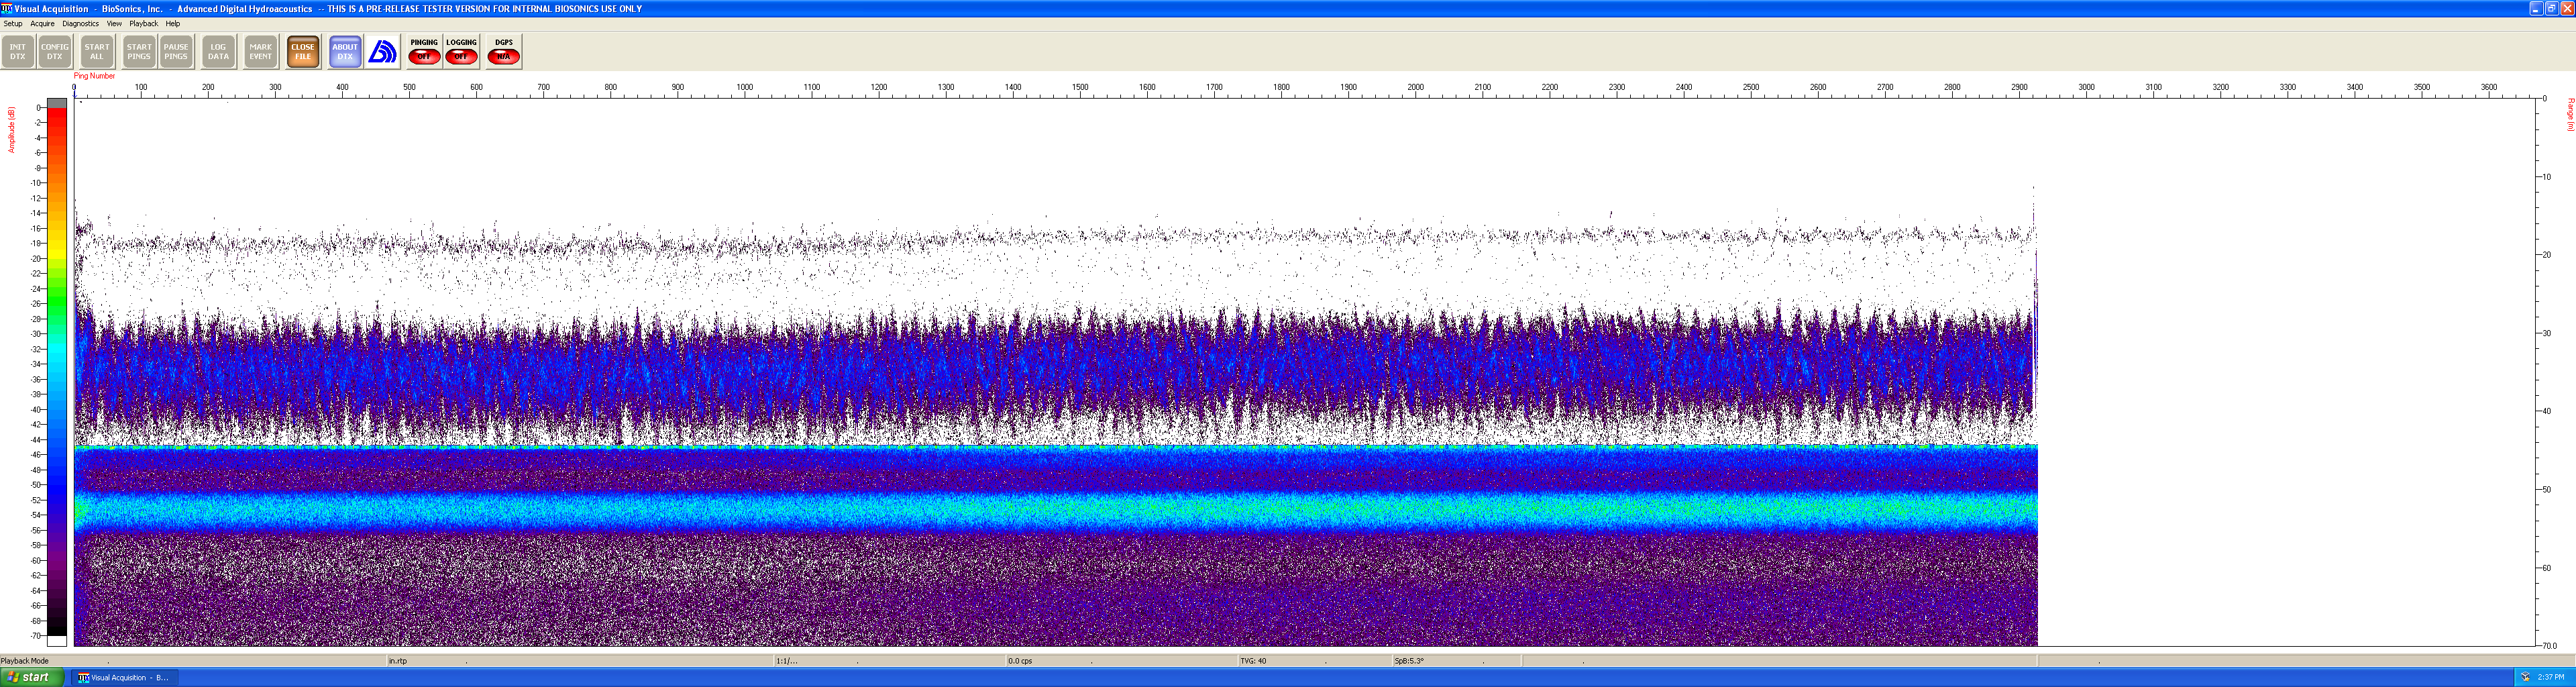Open the Diagnostics menu
The image size is (2576, 687).
coord(80,24)
